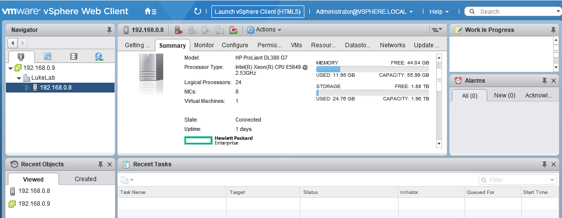This screenshot has width=562, height=218.
Task: Select the Viewed tab in Recent Objects
Action: 33,179
